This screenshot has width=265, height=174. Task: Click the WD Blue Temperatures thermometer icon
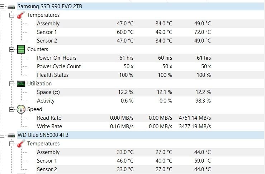tap(21, 144)
